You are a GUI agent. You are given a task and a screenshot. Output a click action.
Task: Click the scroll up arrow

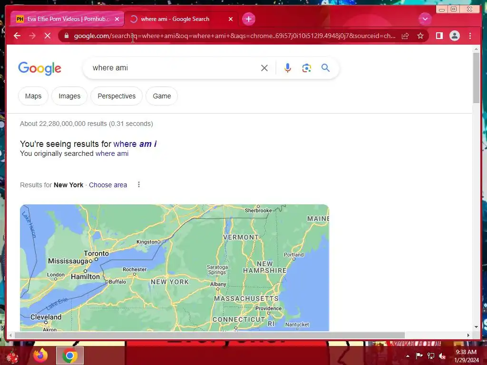coord(476,49)
